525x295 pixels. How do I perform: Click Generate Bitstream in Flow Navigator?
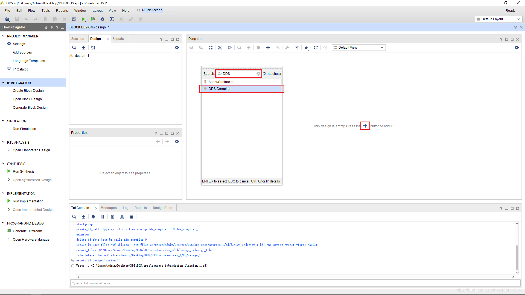(x=27, y=231)
